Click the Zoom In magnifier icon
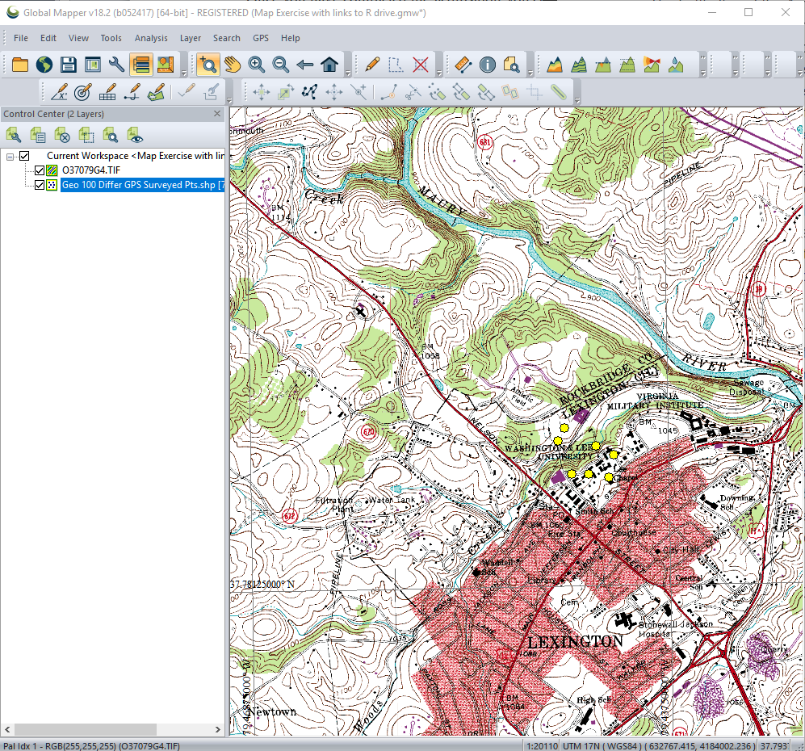Image resolution: width=805 pixels, height=751 pixels. (x=256, y=65)
